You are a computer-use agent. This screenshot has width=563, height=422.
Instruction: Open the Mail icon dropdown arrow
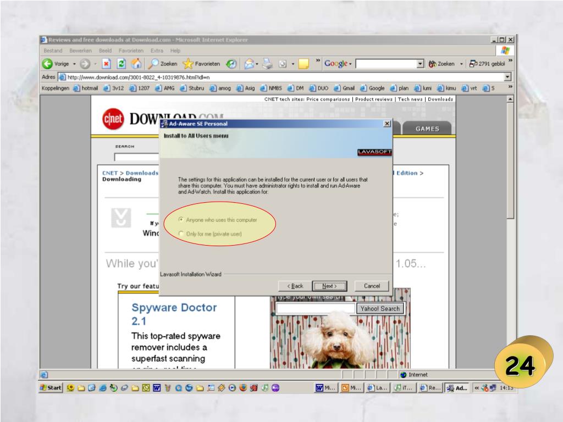pos(257,64)
